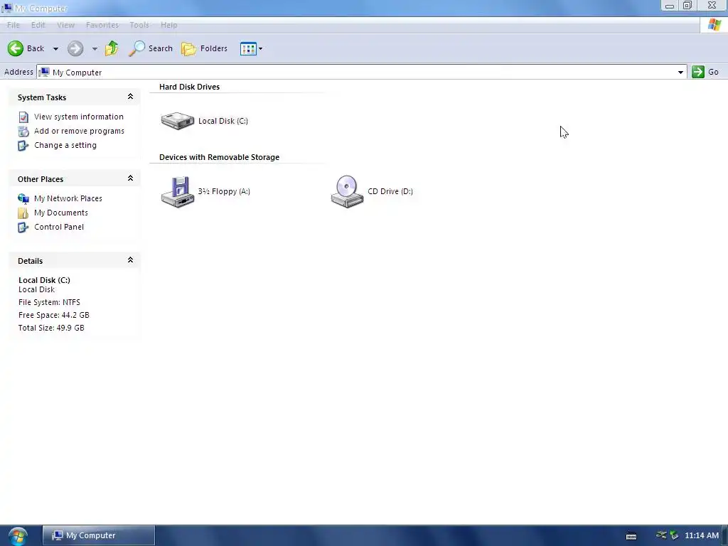
Task: Select the 3½ Floppy (A:) drive icon
Action: click(177, 191)
